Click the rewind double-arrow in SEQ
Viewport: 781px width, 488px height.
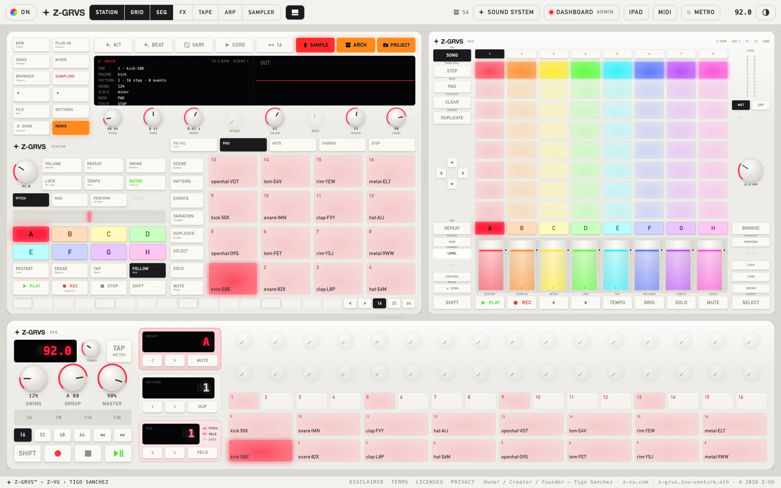coord(102,435)
